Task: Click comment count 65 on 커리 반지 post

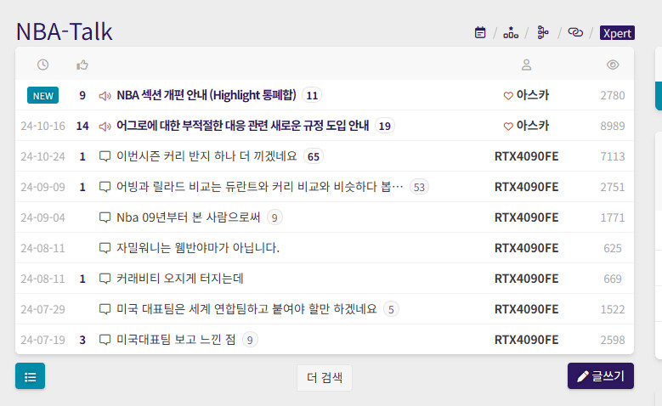Action: point(314,156)
